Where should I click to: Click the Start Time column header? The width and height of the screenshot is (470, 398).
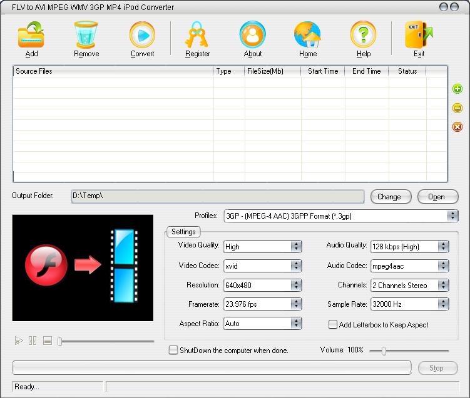[323, 71]
